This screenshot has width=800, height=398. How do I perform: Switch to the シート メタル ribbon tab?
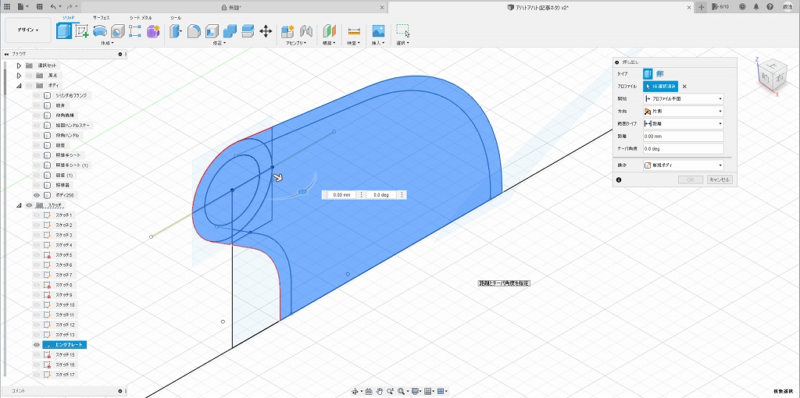click(141, 17)
